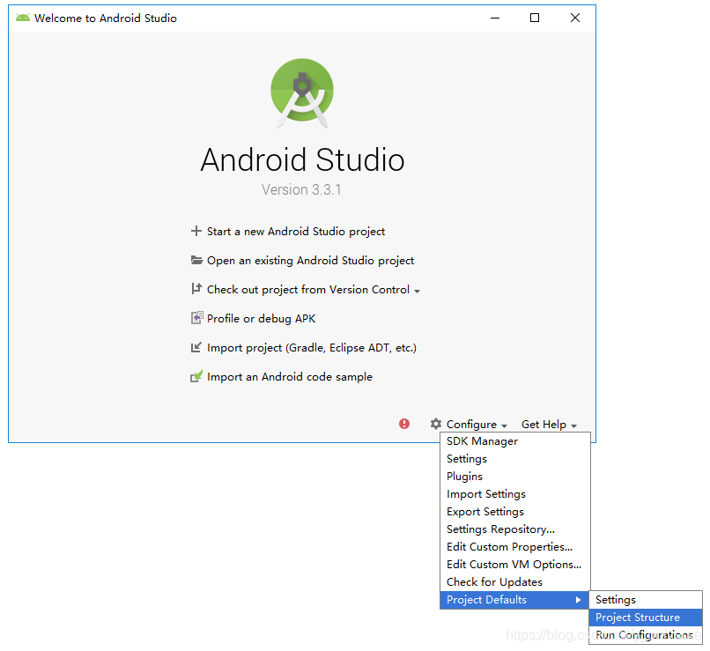Click the Import Android code sample icon
Screen dimensions: 710x651
[196, 376]
